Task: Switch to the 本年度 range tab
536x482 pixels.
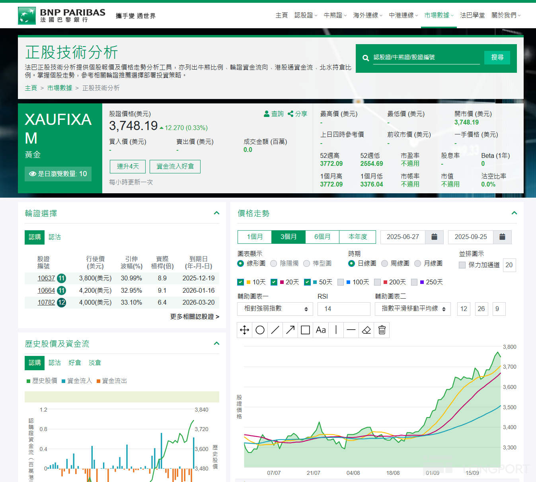Action: point(358,237)
